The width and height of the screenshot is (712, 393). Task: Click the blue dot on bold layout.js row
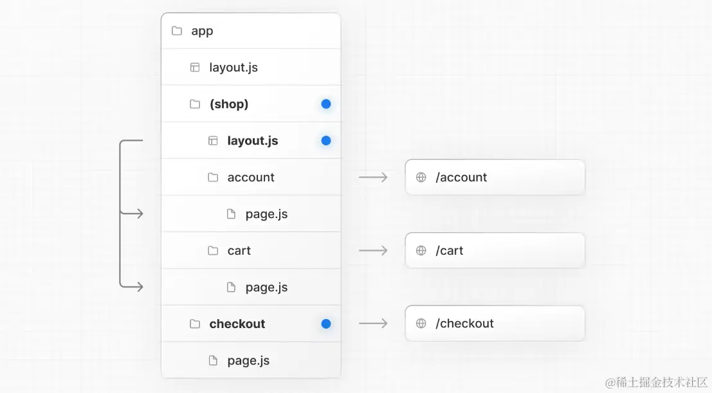pos(326,141)
